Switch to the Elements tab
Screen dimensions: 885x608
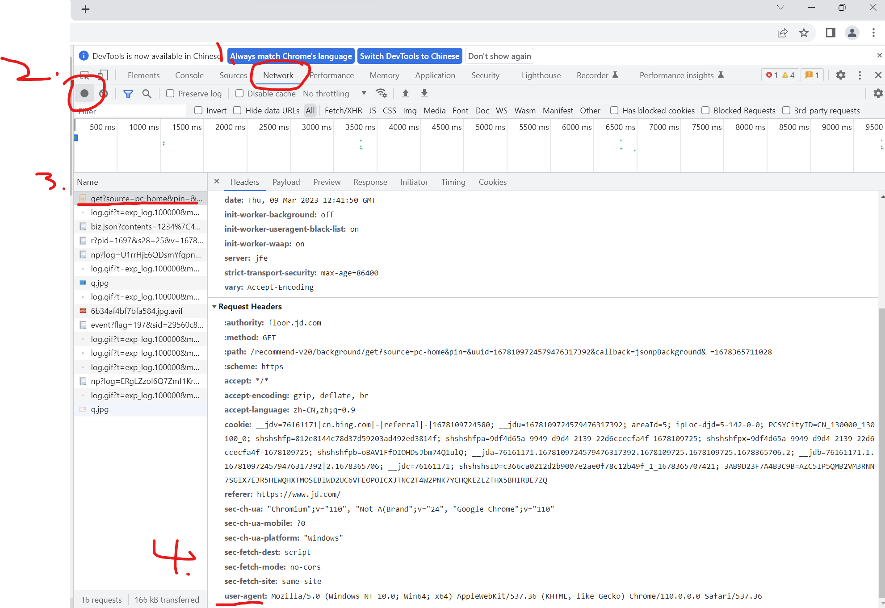tap(143, 75)
